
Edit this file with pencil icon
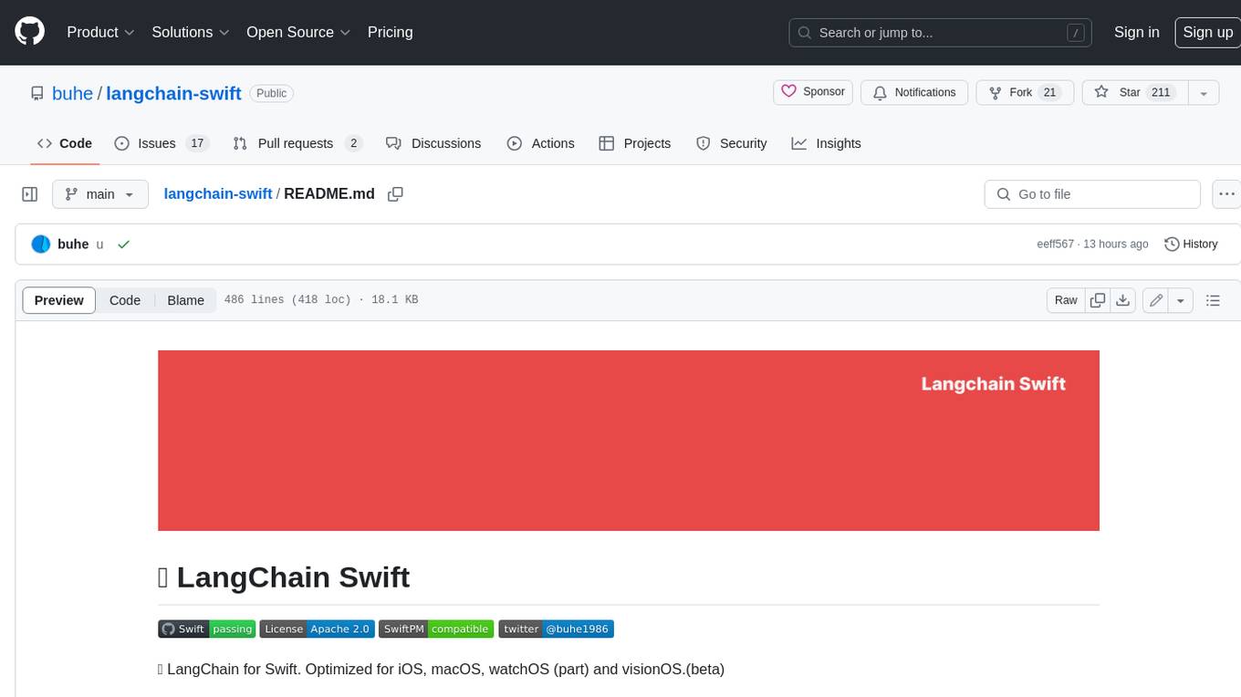click(x=1156, y=300)
